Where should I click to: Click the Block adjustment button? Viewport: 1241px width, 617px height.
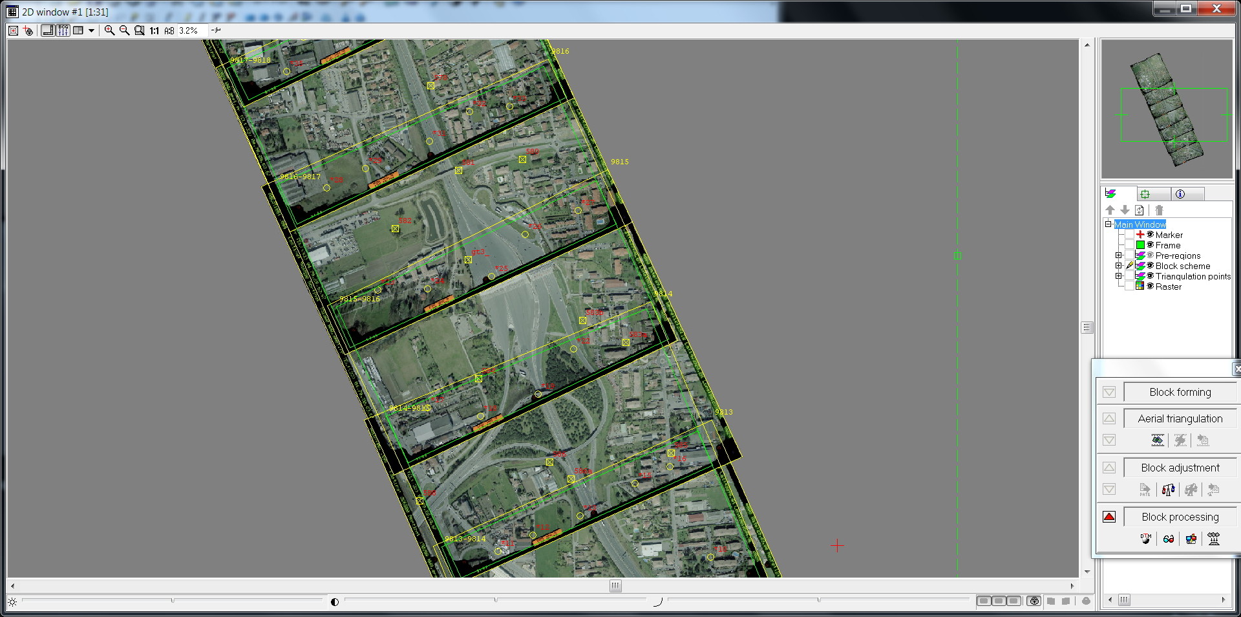tap(1180, 468)
